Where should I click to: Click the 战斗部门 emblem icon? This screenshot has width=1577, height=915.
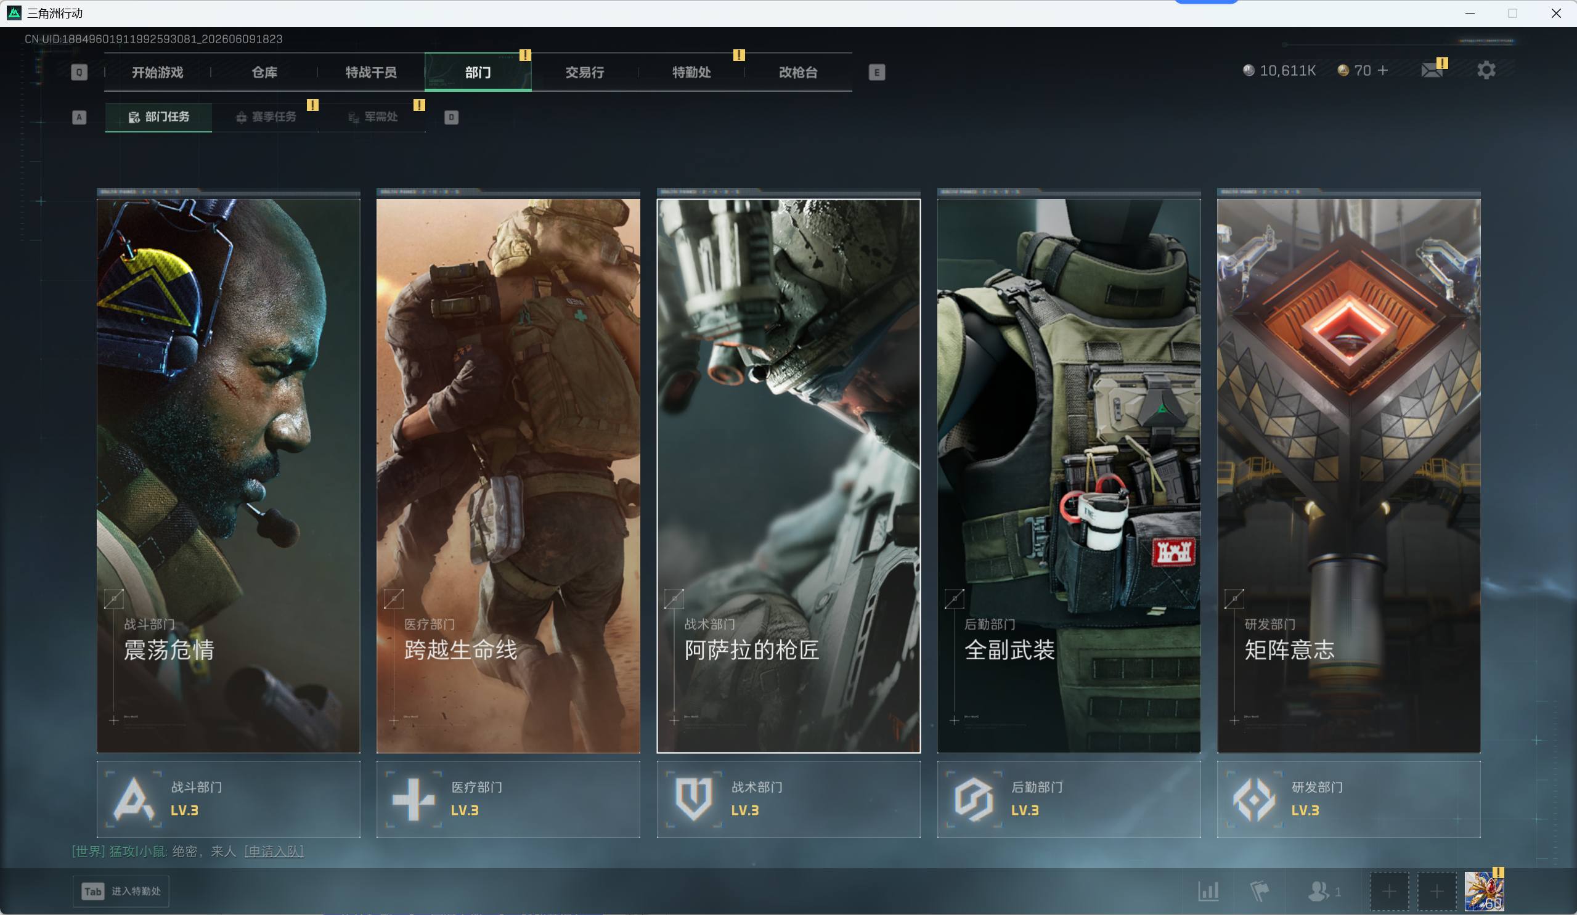coord(133,799)
